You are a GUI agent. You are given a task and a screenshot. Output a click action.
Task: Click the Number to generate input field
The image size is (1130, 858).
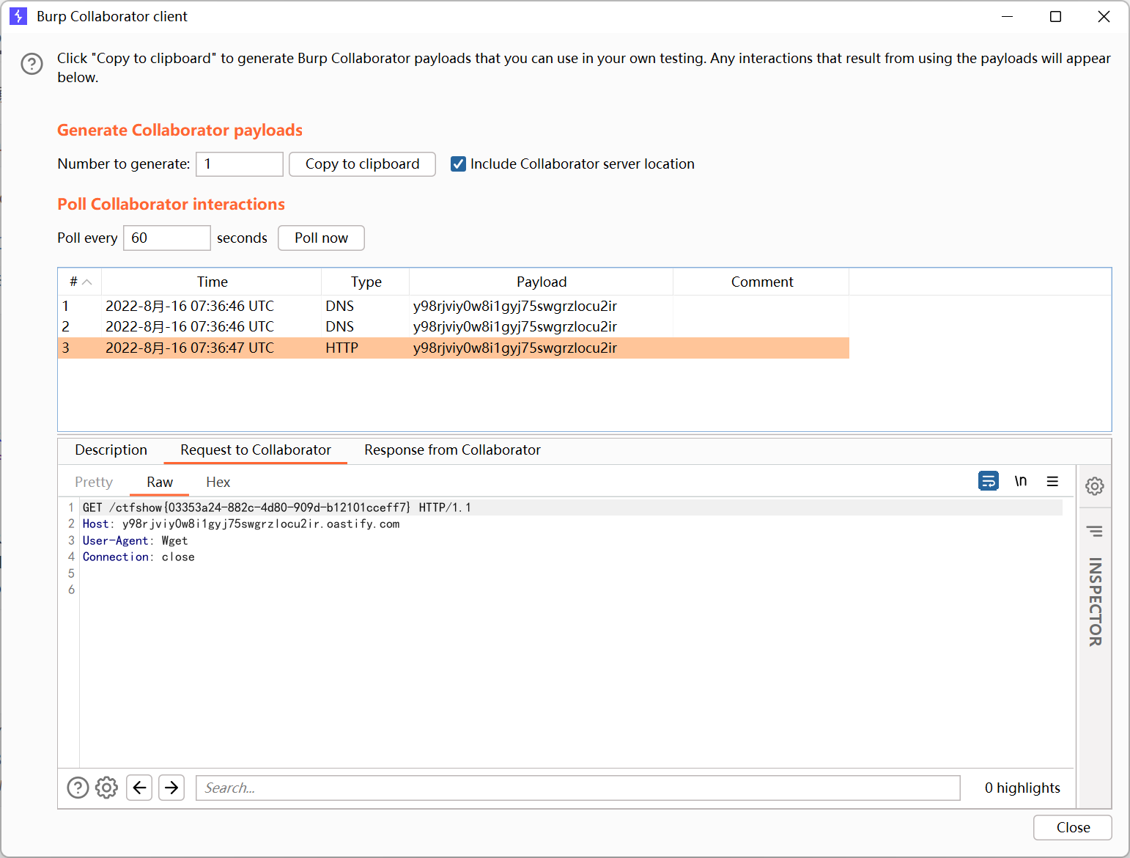[x=240, y=164]
